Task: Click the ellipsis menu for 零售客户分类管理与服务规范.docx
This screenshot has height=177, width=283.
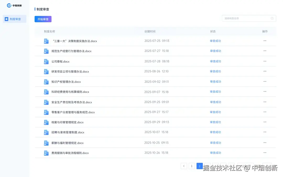Action: coord(265,112)
